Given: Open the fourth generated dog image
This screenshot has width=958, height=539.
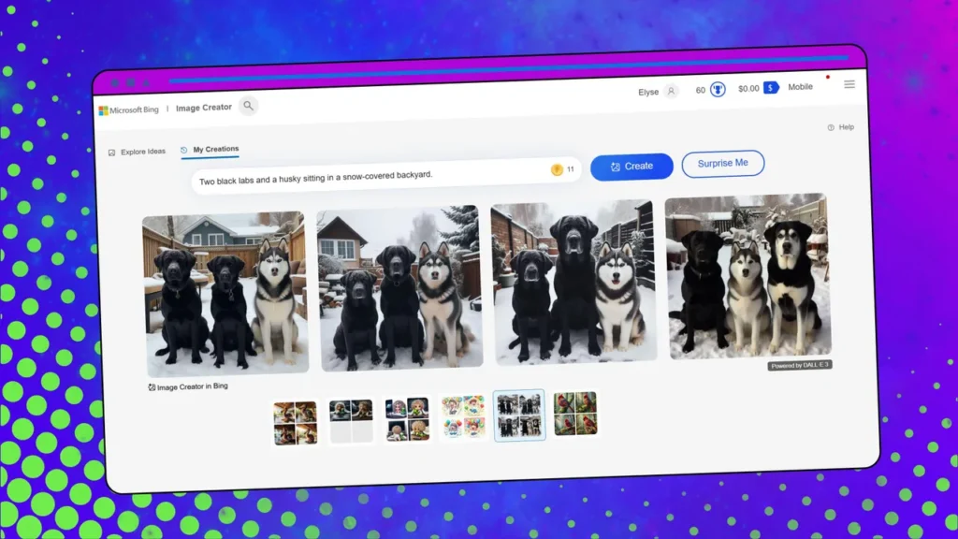Looking at the screenshot, I should click(747, 277).
